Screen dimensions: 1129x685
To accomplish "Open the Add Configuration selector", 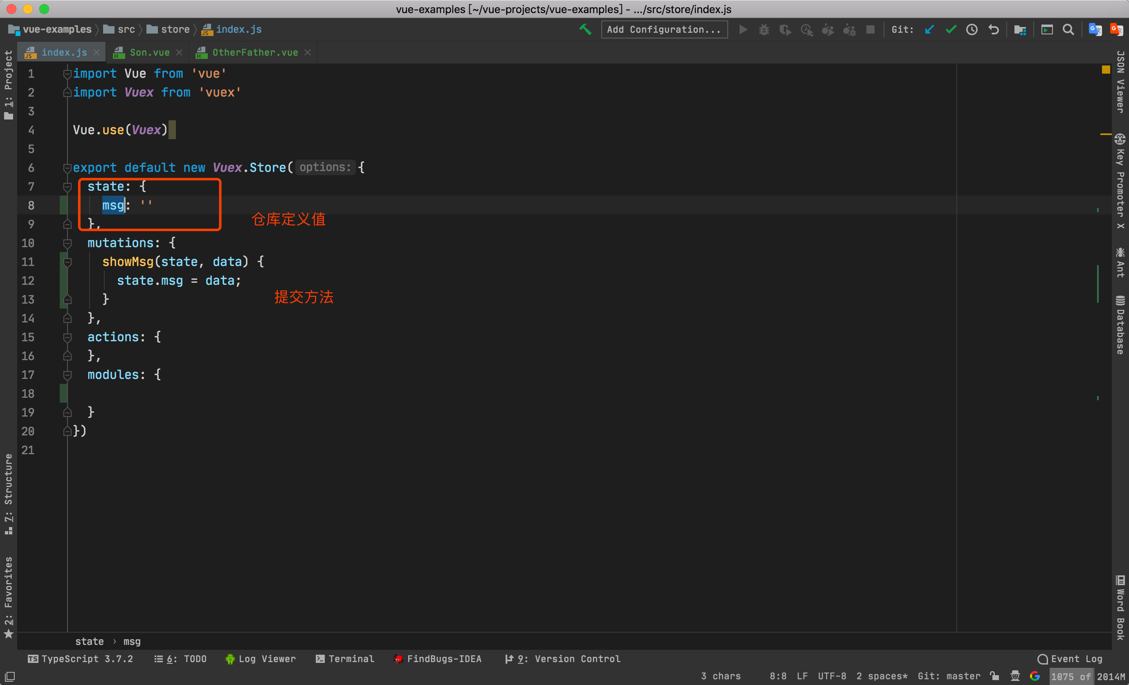I will (x=664, y=29).
